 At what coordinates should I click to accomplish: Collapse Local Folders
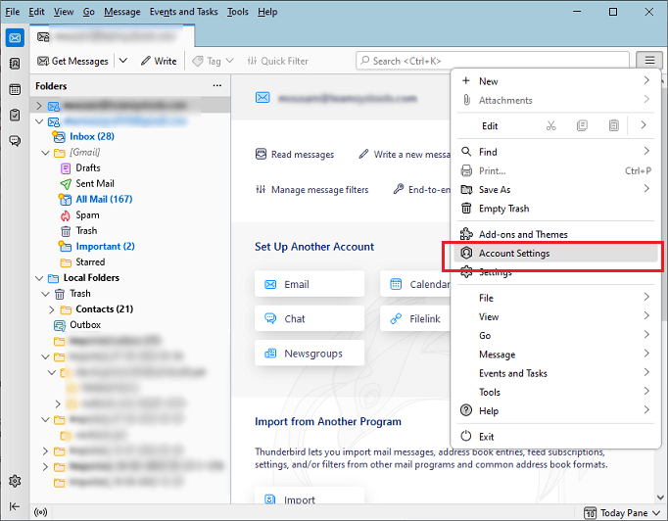39,278
